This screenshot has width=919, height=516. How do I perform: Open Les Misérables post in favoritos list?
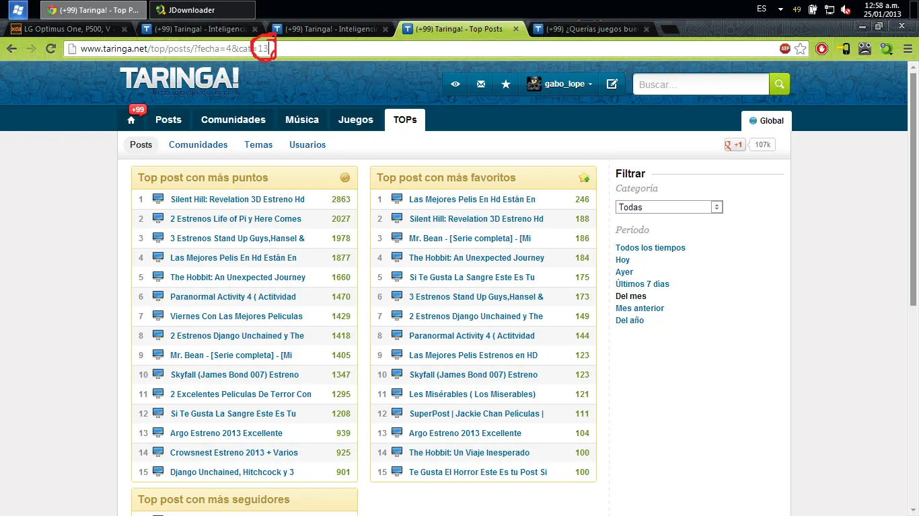pyautogui.click(x=472, y=394)
